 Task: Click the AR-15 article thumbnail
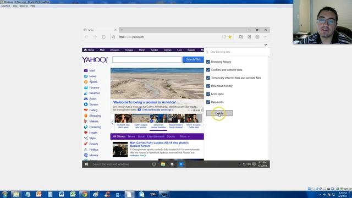pos(120,149)
